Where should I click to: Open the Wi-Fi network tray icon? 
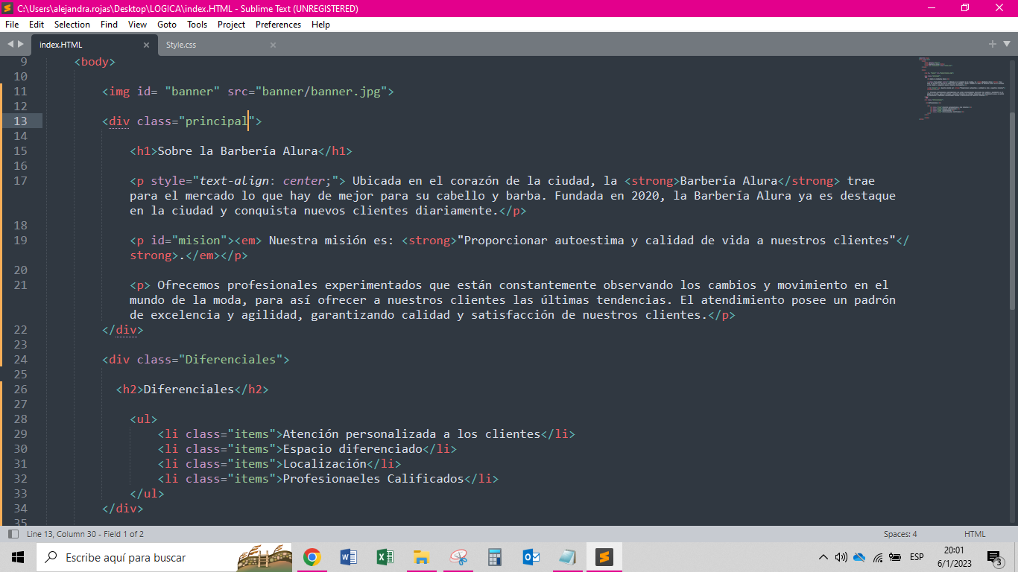tap(878, 557)
